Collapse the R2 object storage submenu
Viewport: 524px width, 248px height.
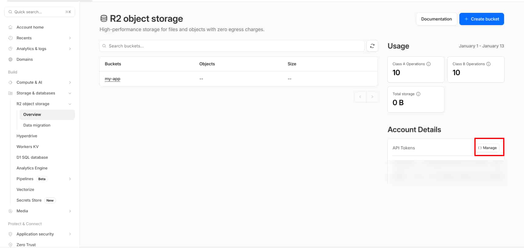tap(70, 104)
